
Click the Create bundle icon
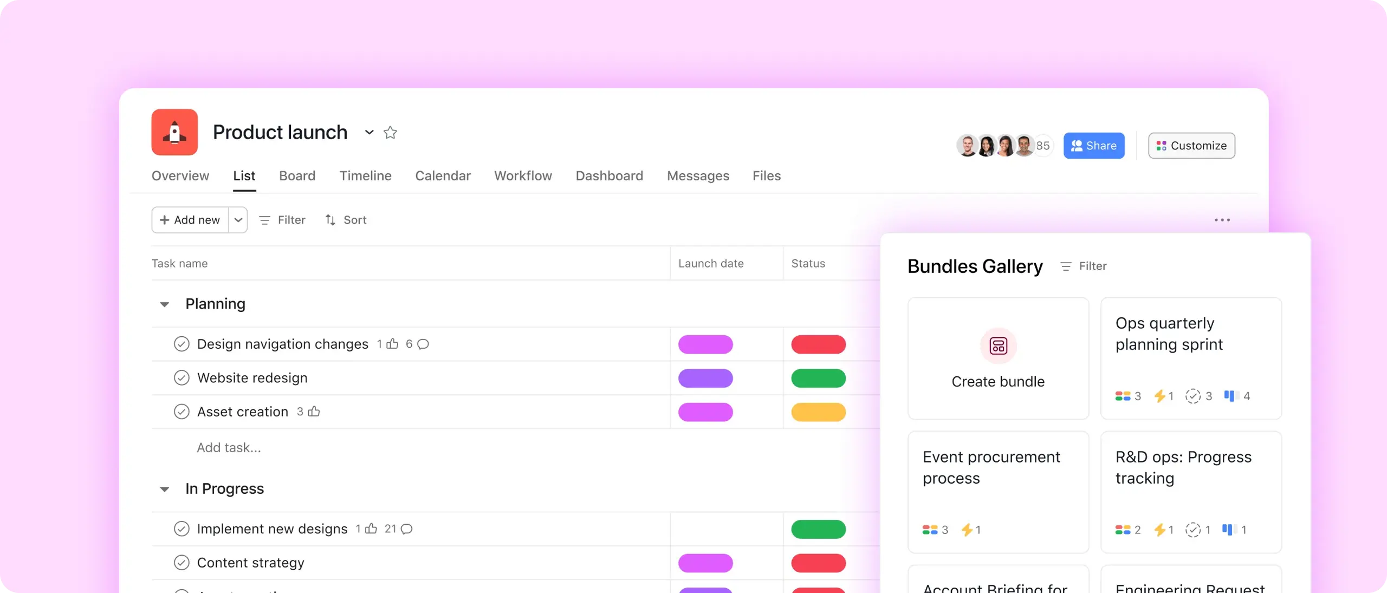[x=998, y=346]
